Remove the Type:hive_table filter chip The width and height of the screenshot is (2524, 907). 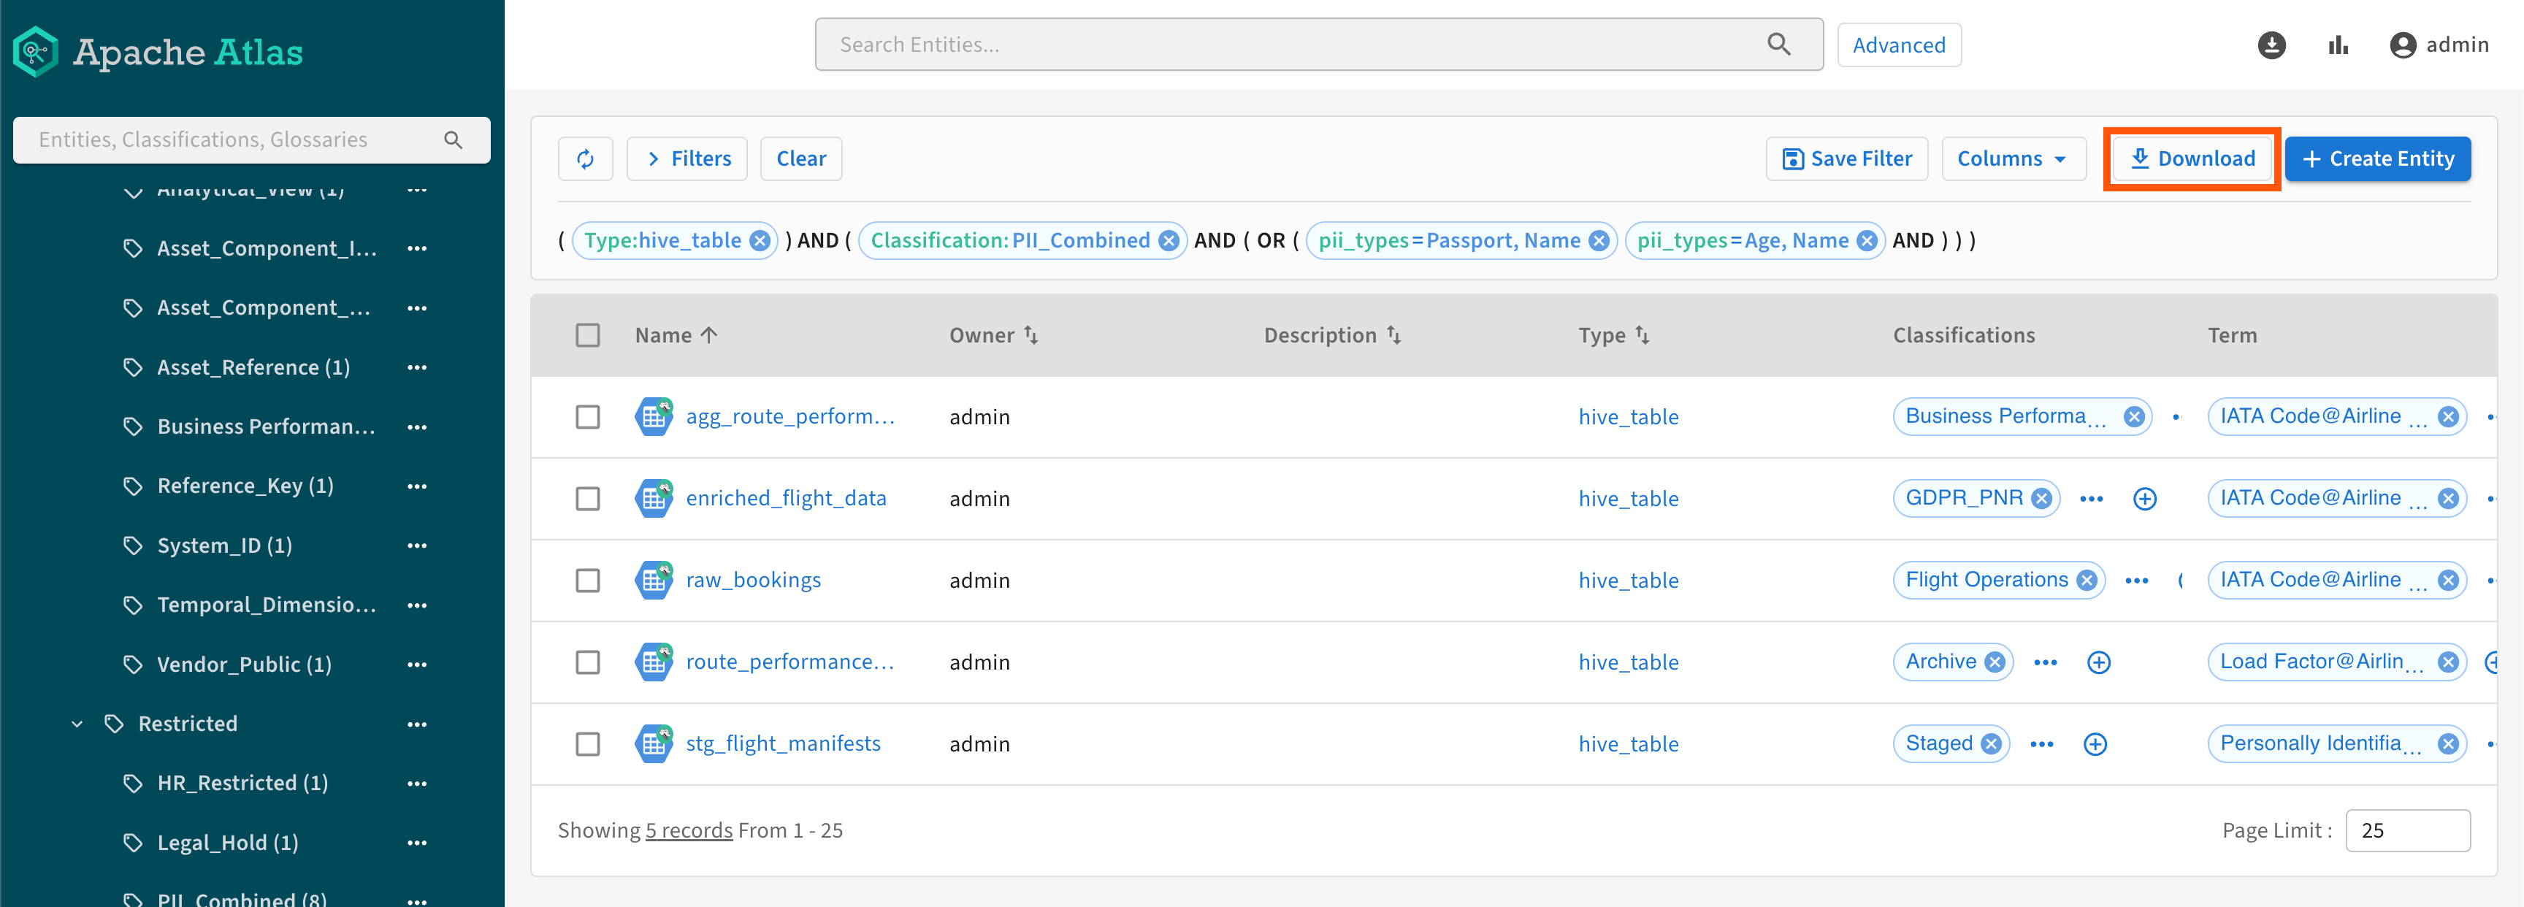(760, 241)
